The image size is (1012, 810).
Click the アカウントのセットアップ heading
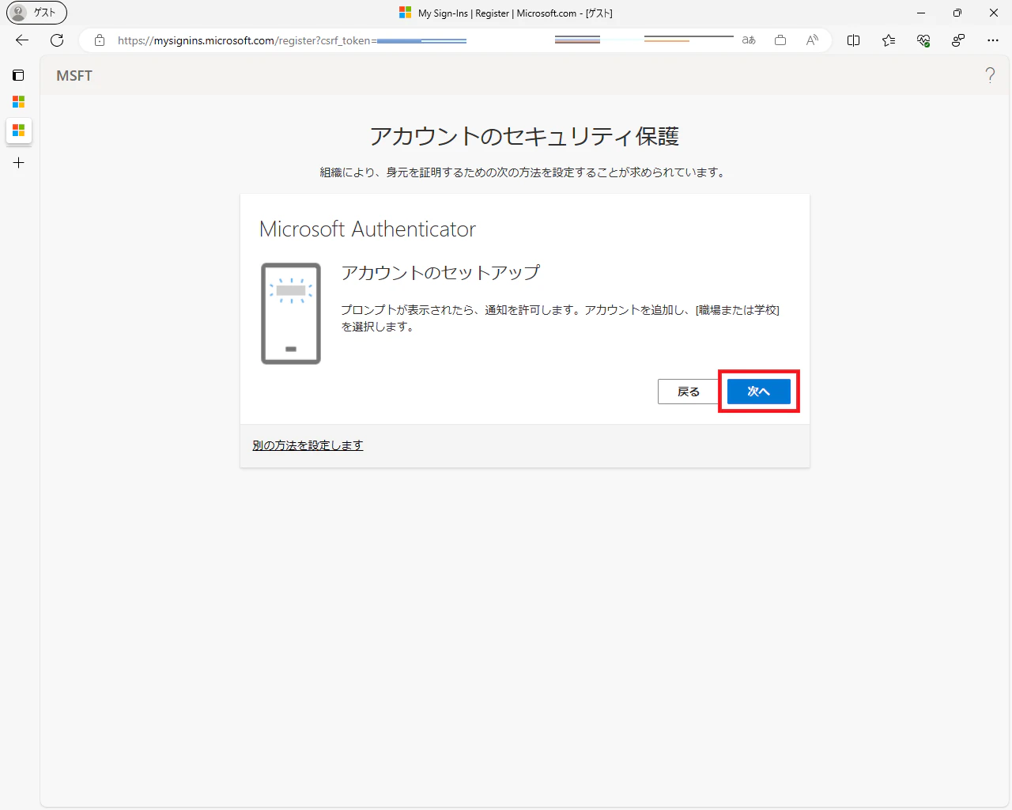pos(441,272)
